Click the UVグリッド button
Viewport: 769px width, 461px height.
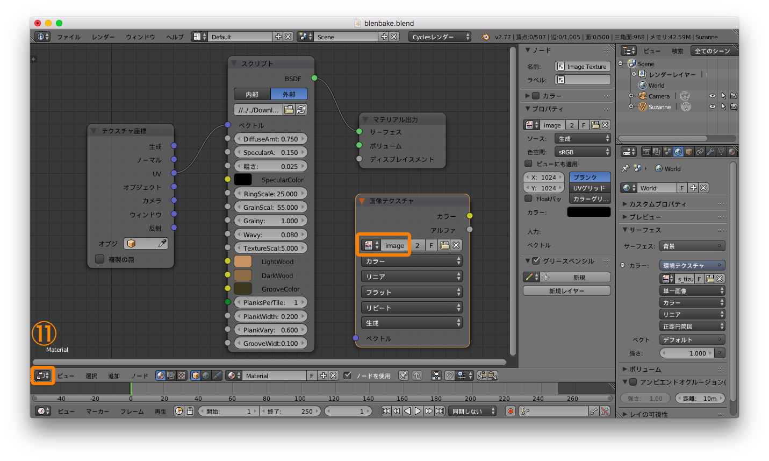click(x=590, y=187)
